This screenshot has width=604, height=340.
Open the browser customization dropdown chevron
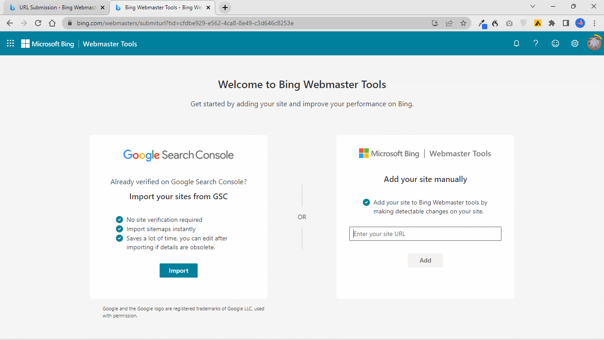coord(533,6)
